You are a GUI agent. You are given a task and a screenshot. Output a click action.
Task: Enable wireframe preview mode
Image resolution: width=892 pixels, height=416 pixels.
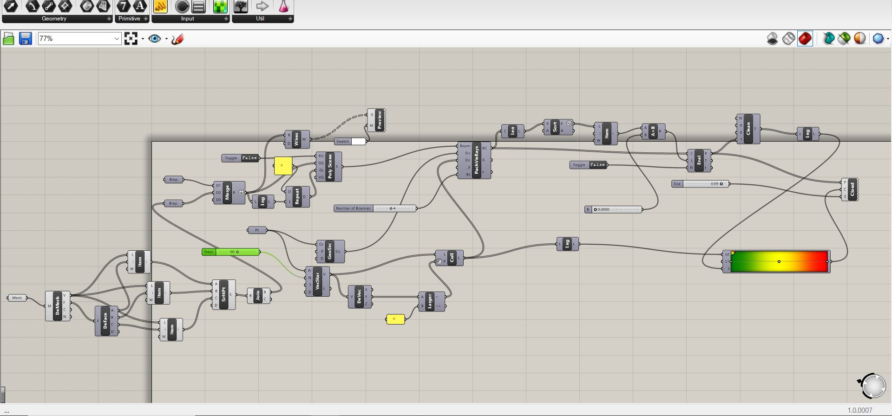[x=788, y=39]
